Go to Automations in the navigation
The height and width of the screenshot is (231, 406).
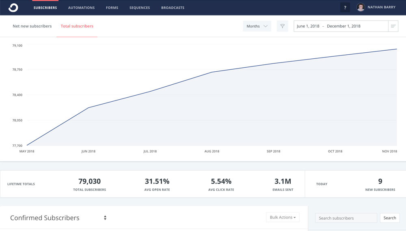coord(81,8)
